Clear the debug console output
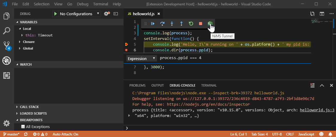The width and height of the screenshot is (336, 137). [x=313, y=85]
